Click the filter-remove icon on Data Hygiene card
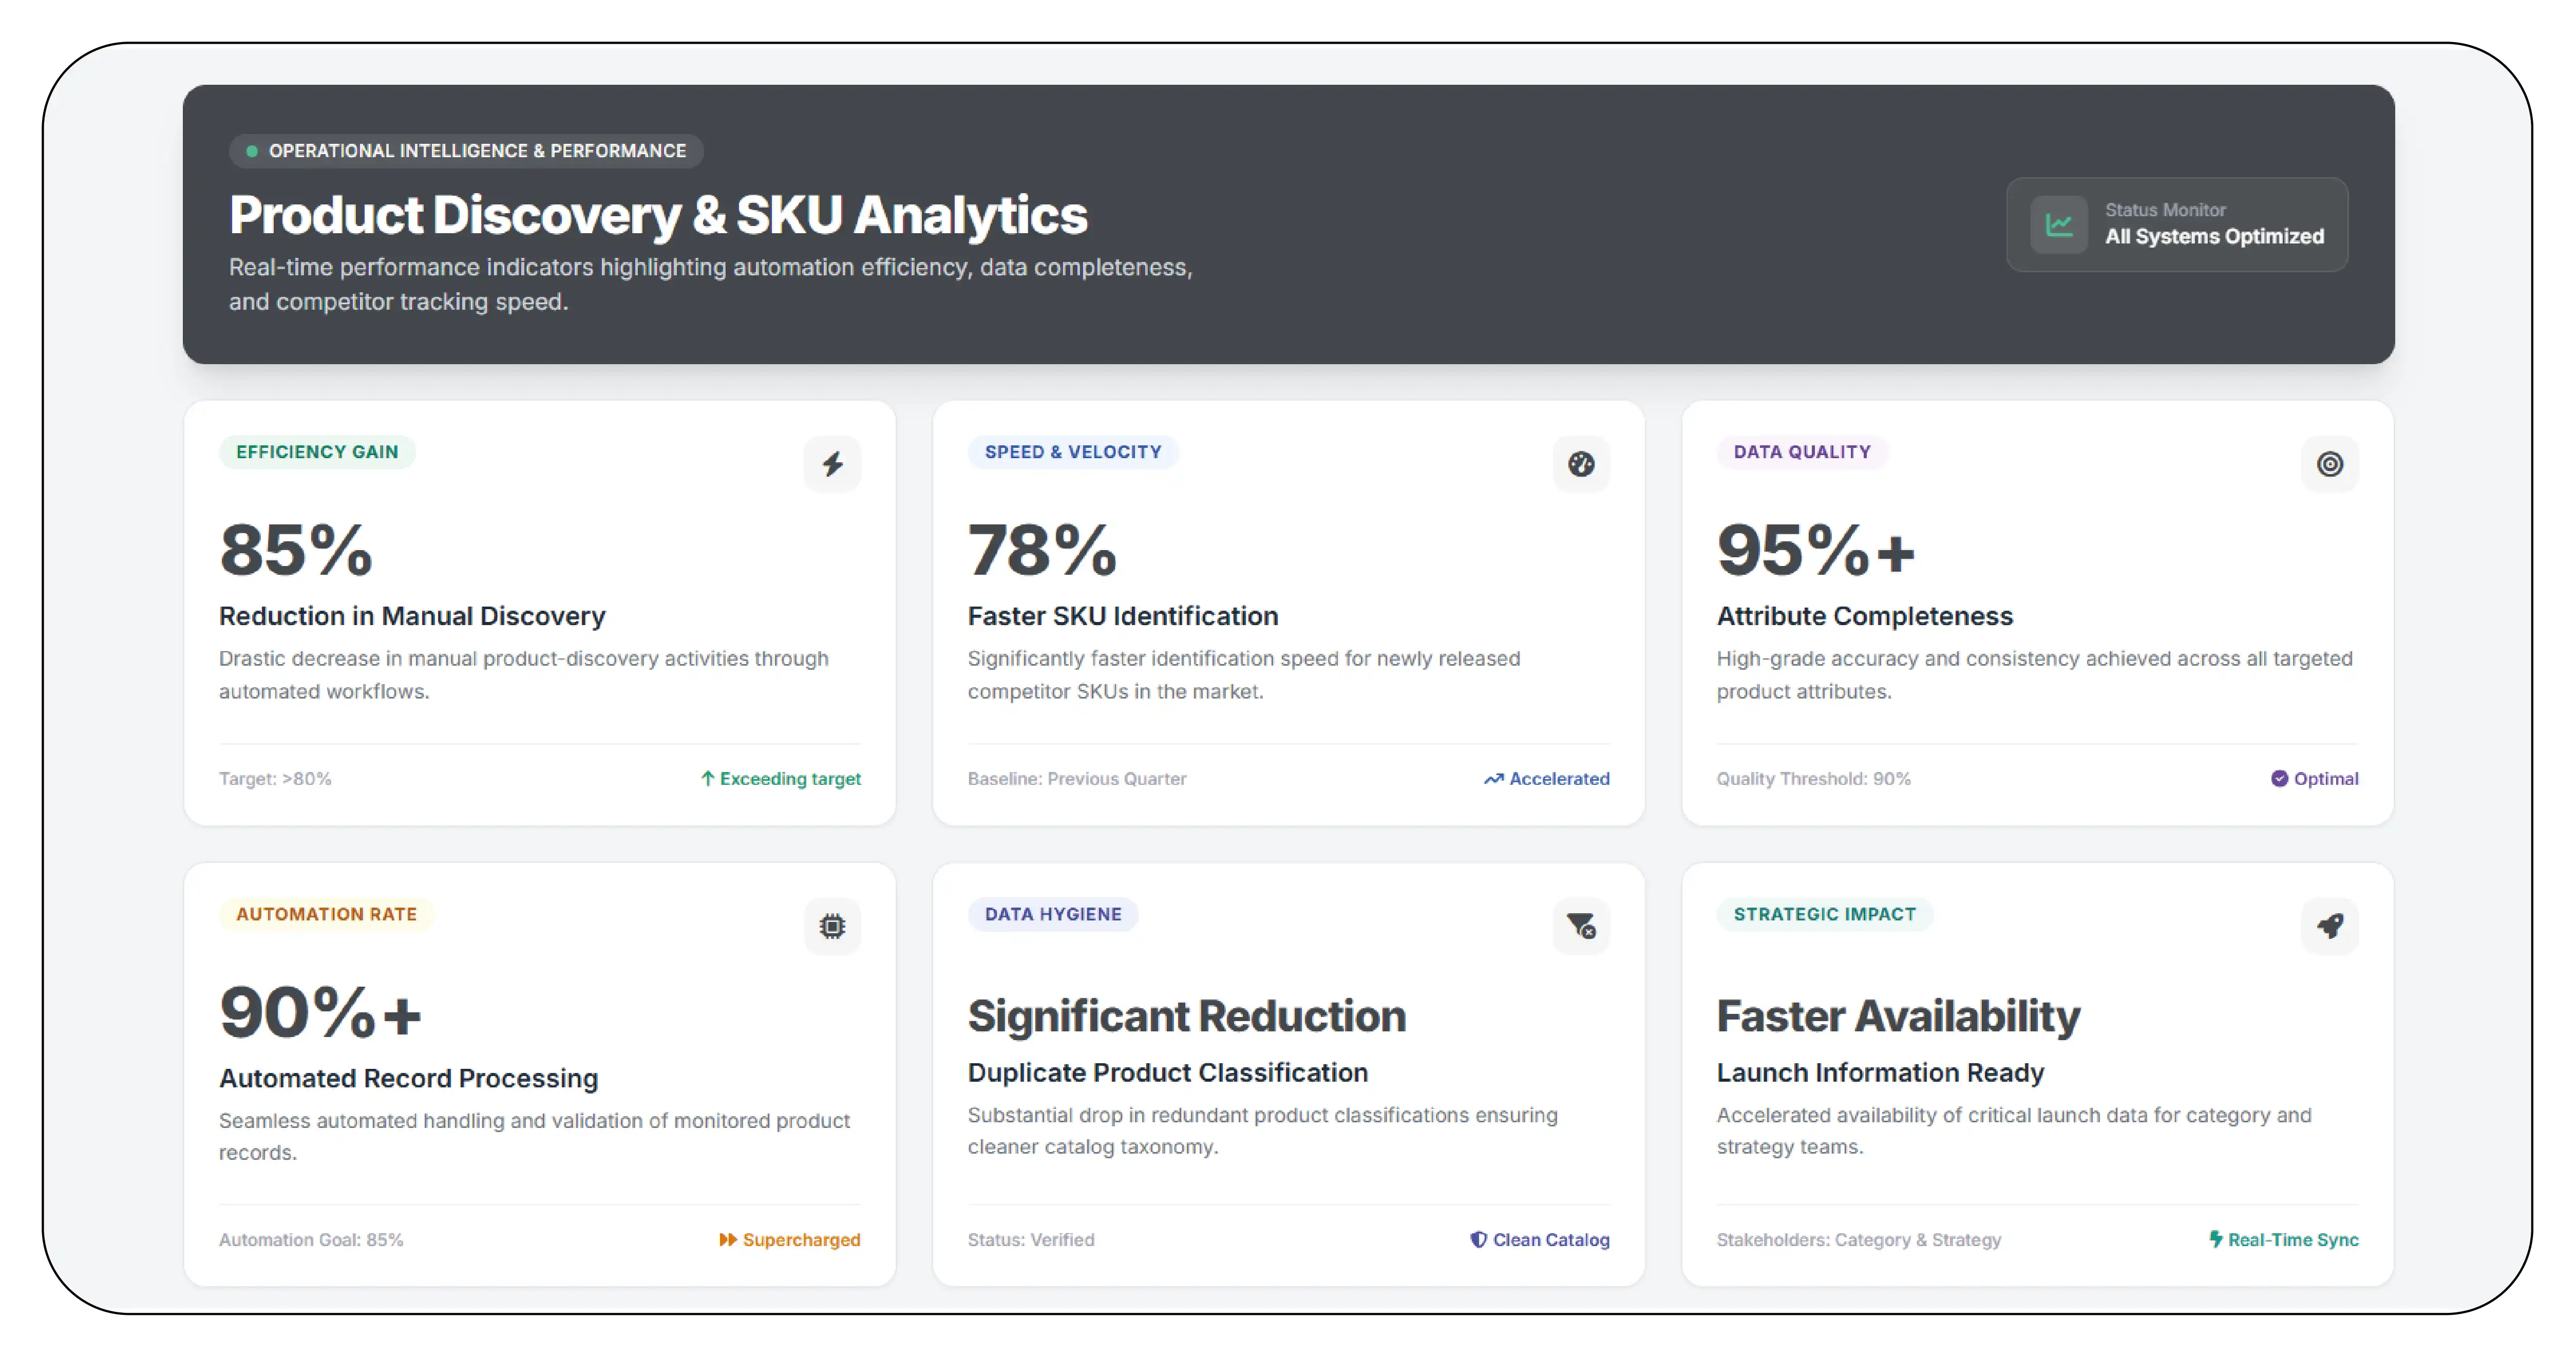The height and width of the screenshot is (1357, 2576). pyautogui.click(x=1581, y=926)
